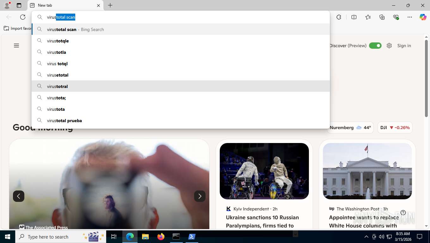Go to previous news carousel slide
Screen dimensions: 430x243
[19, 196]
